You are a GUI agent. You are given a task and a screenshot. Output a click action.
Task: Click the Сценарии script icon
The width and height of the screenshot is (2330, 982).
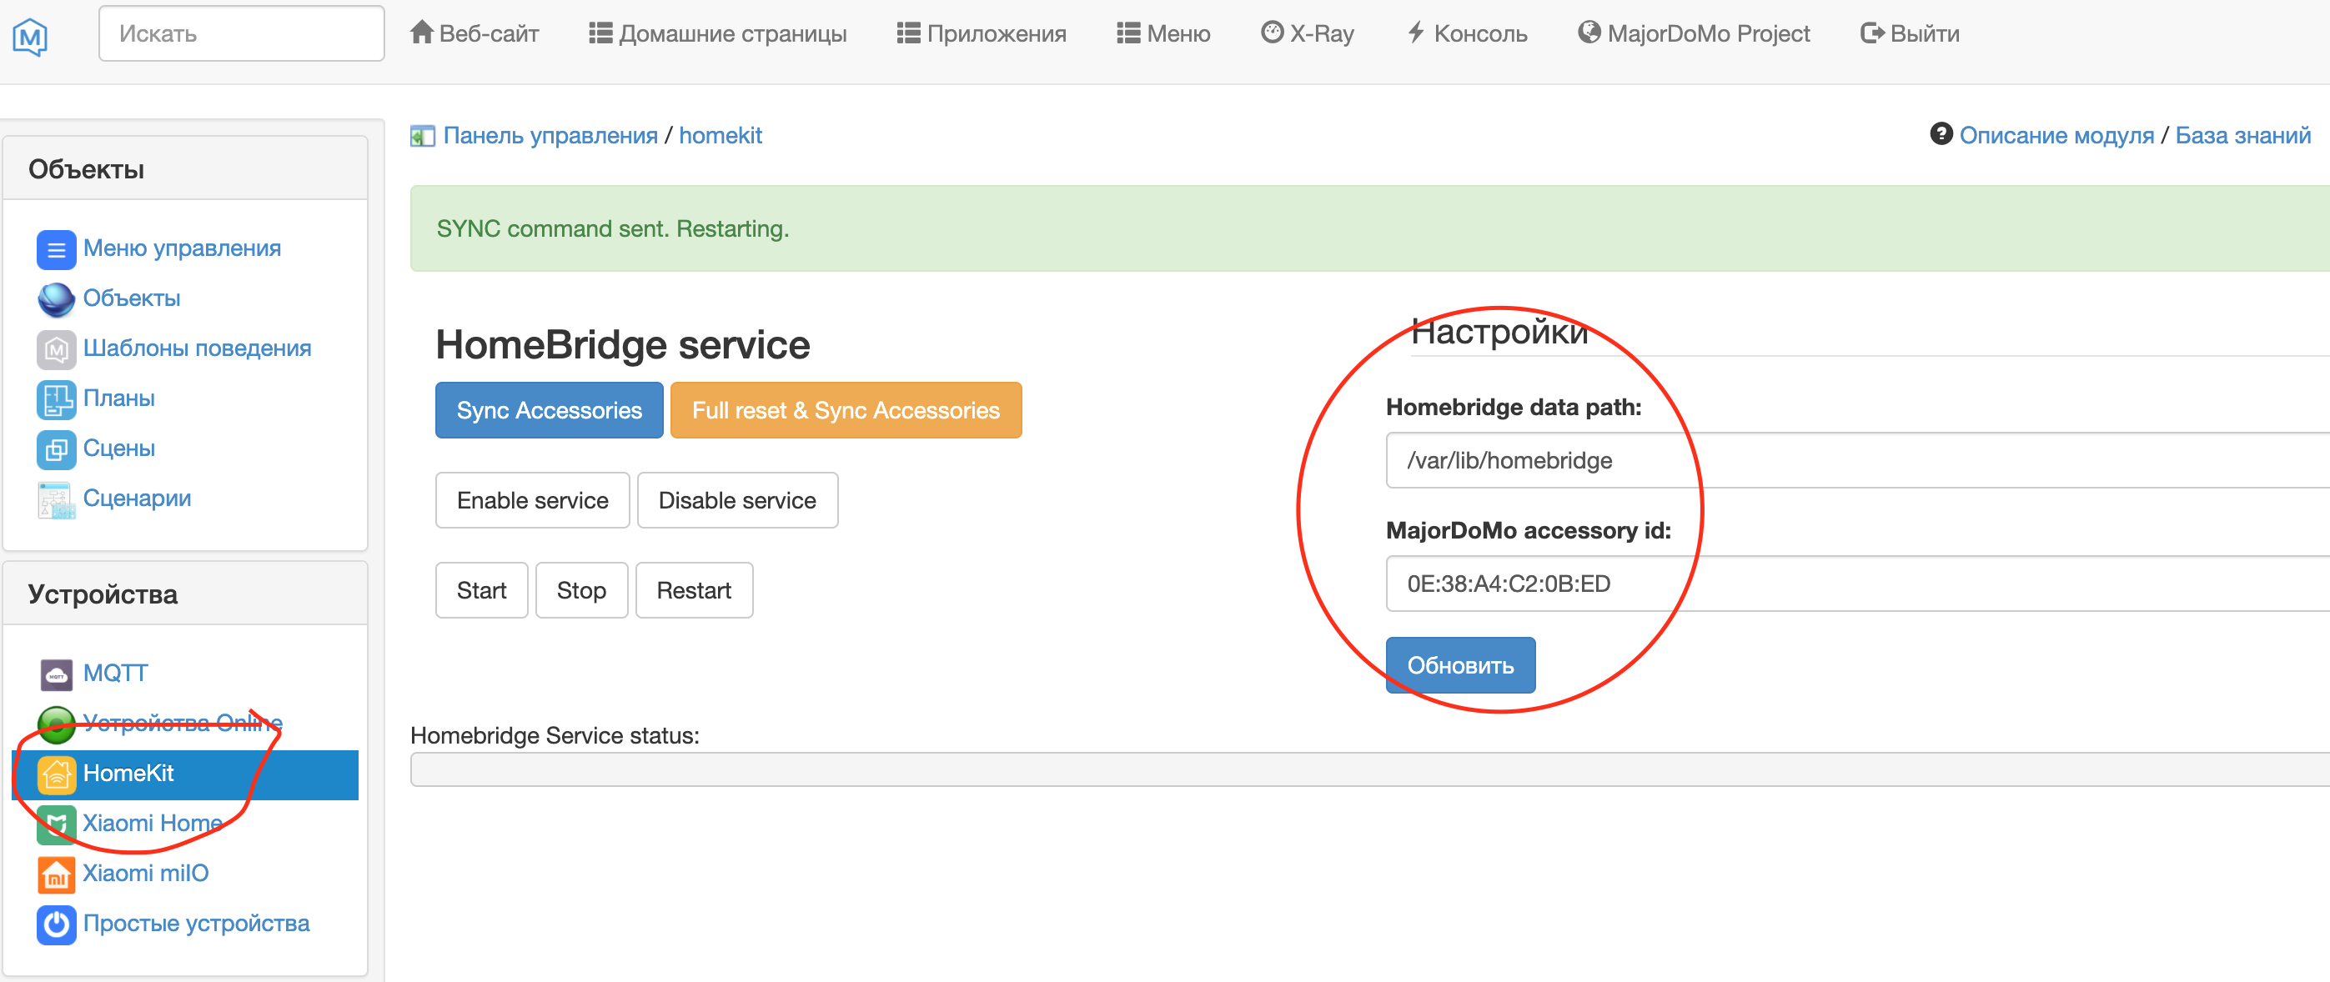pyautogui.click(x=56, y=499)
